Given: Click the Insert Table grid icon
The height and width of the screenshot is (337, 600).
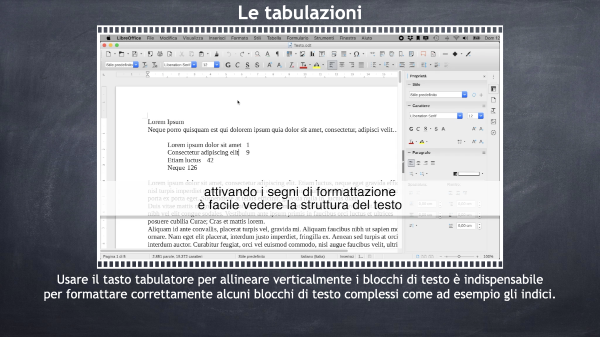Looking at the screenshot, I should click(289, 54).
